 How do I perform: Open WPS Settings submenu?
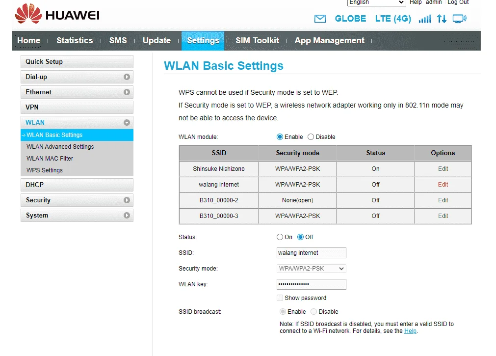[45, 170]
